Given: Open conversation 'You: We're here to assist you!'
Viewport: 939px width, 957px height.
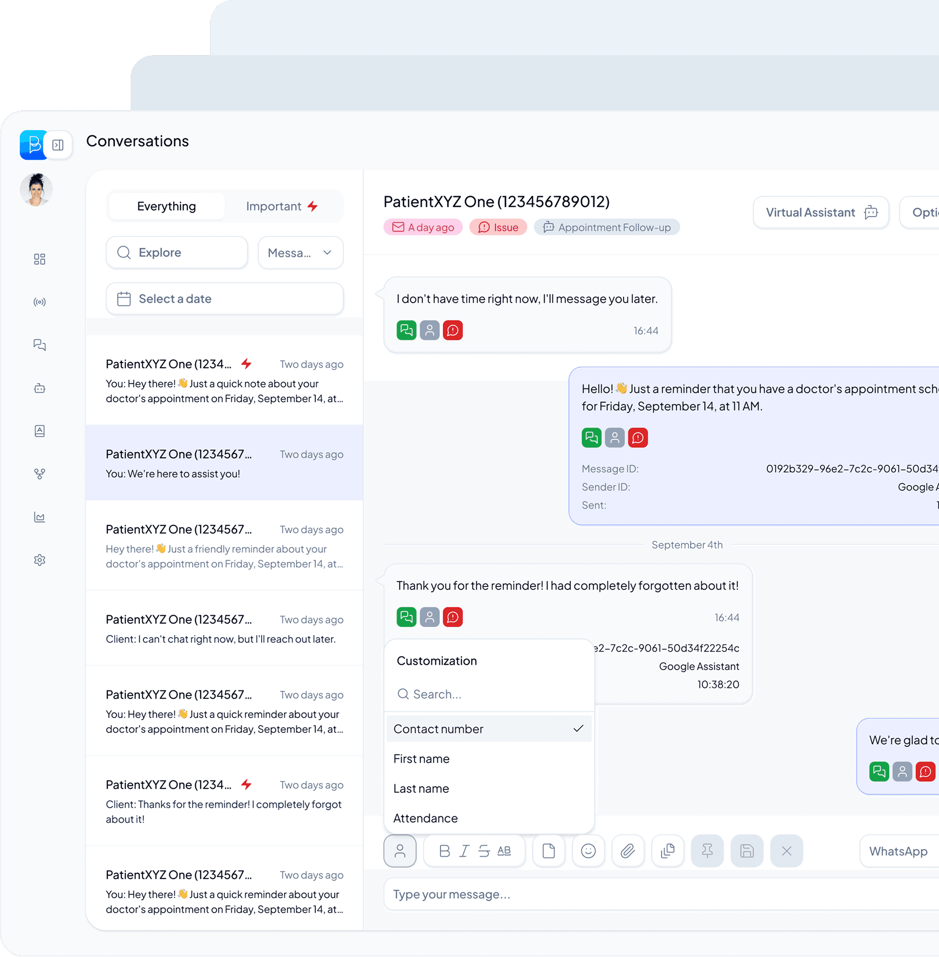Looking at the screenshot, I should (x=224, y=463).
